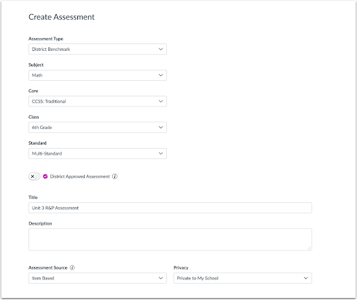The image size is (357, 300).
Task: Click the District Approved Assessment info icon
Action: [115, 176]
